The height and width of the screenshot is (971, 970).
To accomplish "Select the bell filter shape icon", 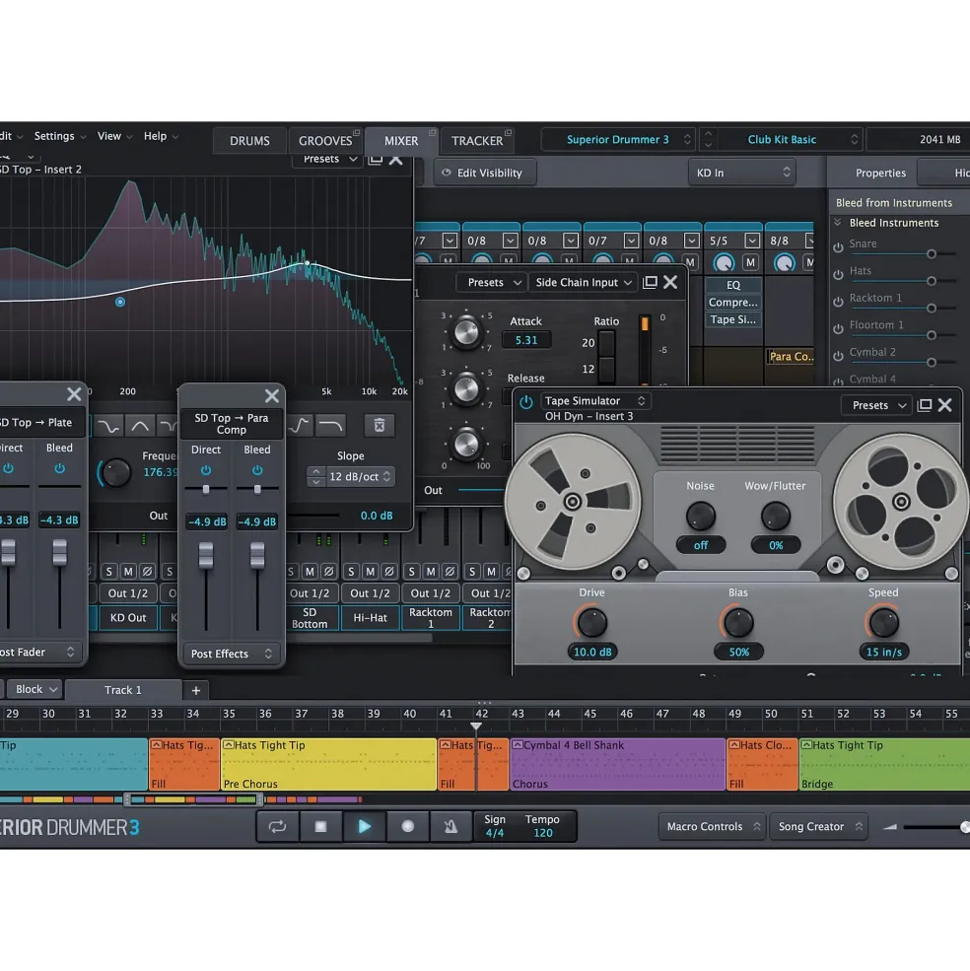I will pyautogui.click(x=140, y=426).
